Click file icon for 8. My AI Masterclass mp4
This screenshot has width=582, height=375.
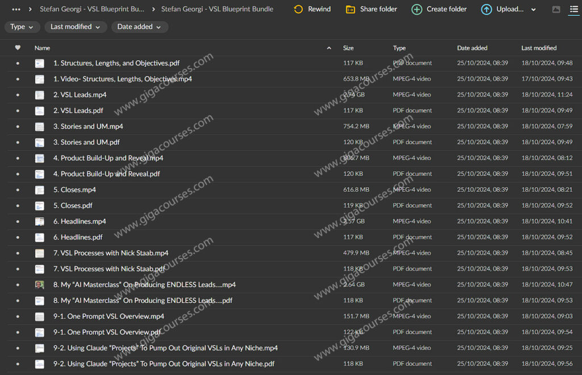tap(39, 285)
